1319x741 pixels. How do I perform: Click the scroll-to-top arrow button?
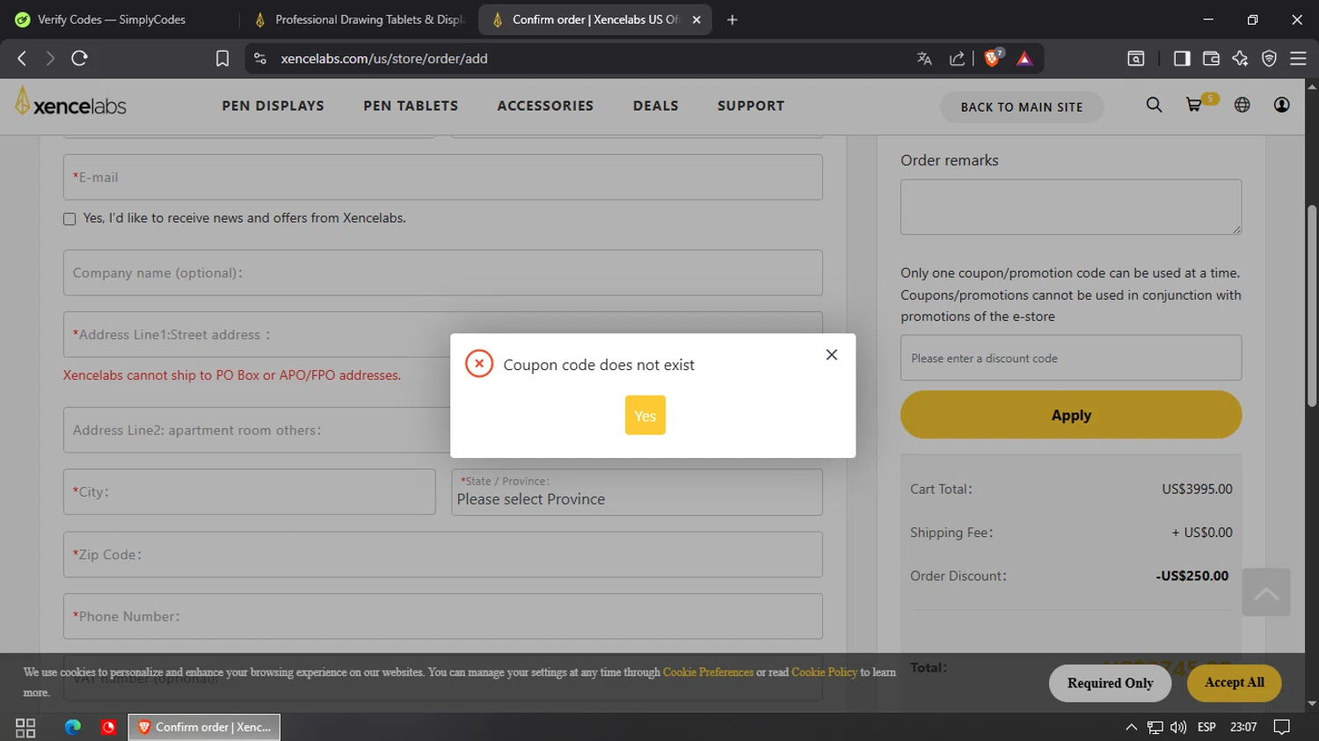tap(1266, 592)
